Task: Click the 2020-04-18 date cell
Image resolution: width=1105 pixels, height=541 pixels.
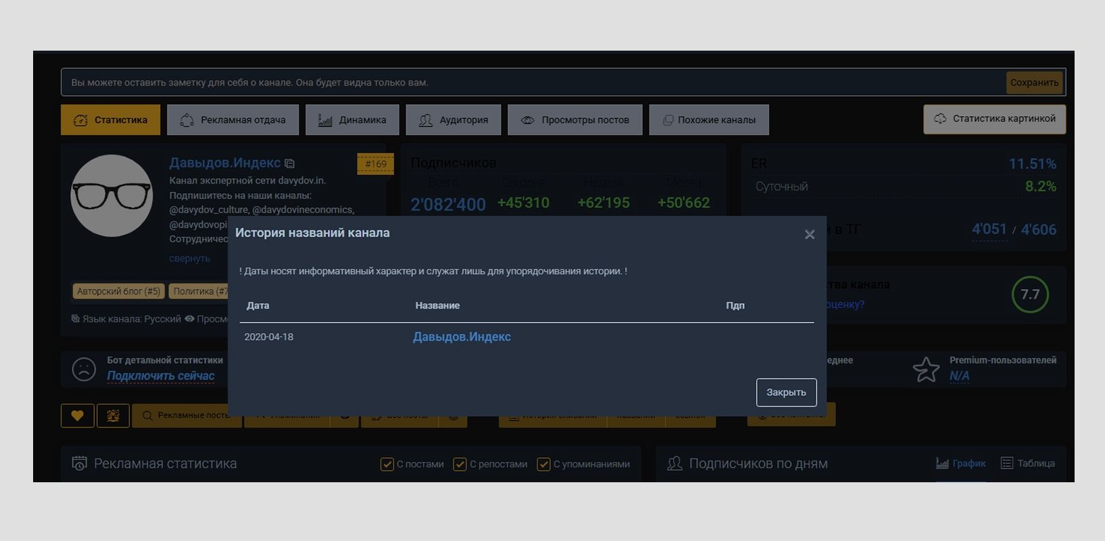Action: point(269,337)
